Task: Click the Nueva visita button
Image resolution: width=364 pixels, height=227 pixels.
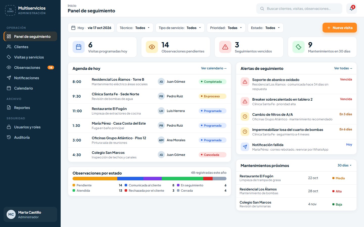Action: coord(340,28)
